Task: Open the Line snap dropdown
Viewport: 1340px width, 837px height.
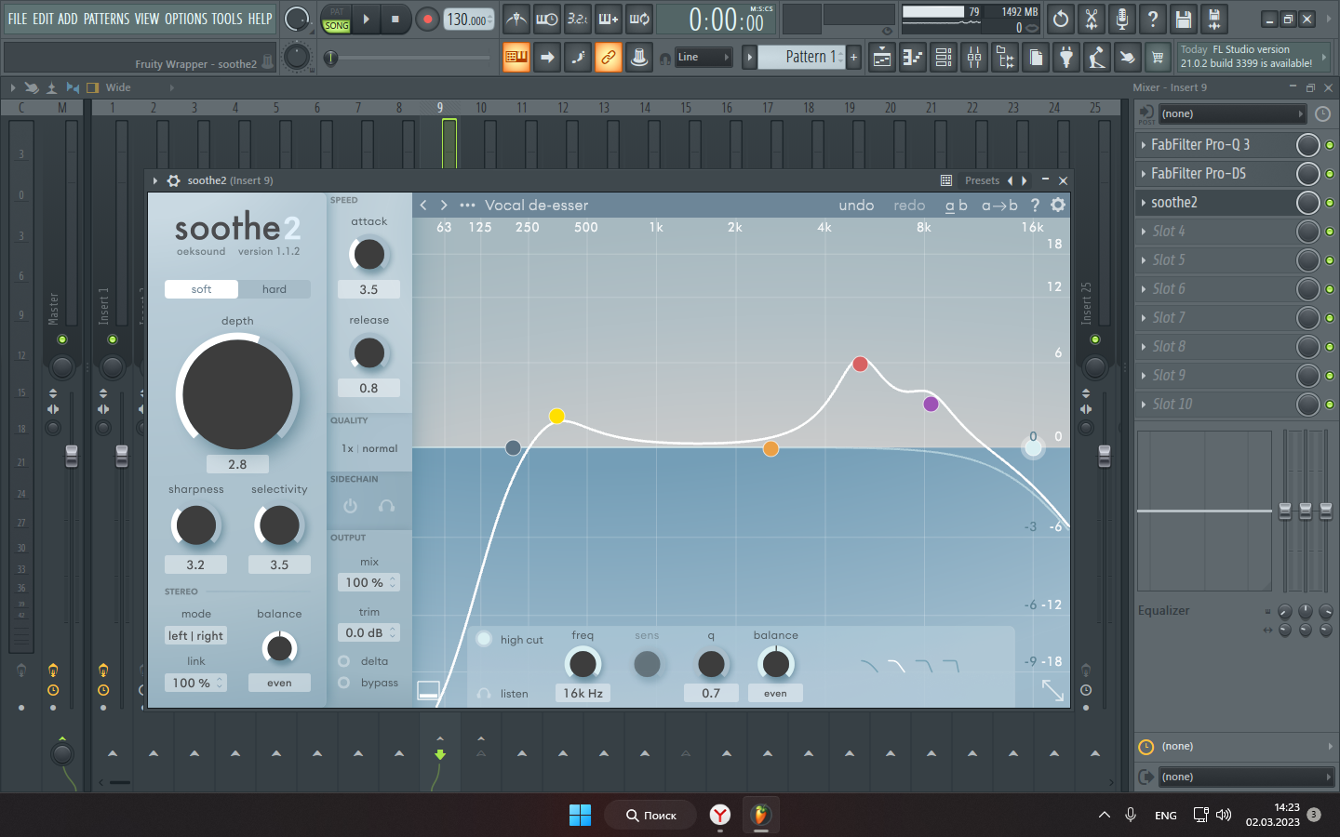Action: [703, 58]
